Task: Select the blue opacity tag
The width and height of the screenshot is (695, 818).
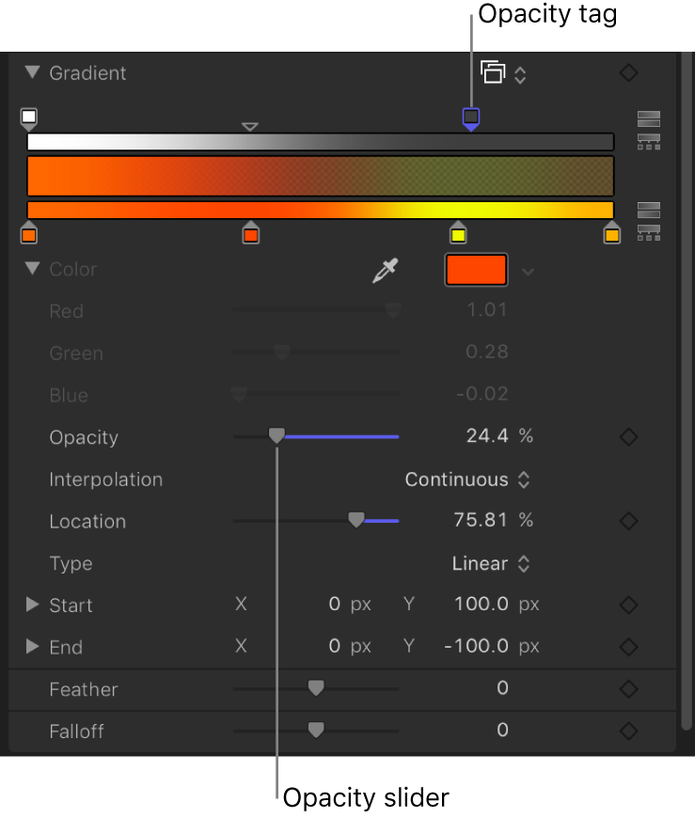Action: (471, 118)
